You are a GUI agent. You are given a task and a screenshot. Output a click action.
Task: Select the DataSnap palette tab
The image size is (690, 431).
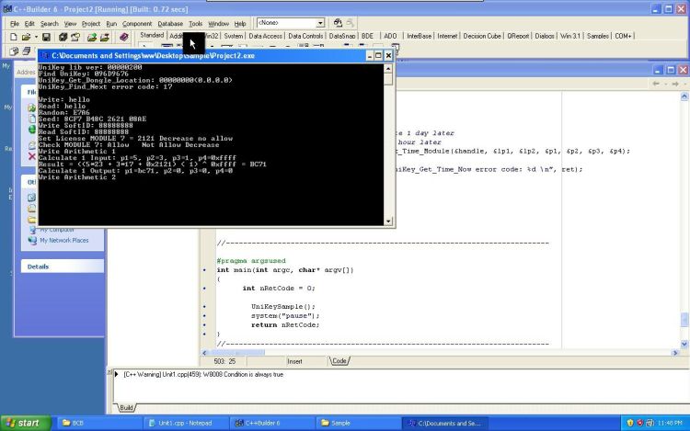(x=342, y=36)
